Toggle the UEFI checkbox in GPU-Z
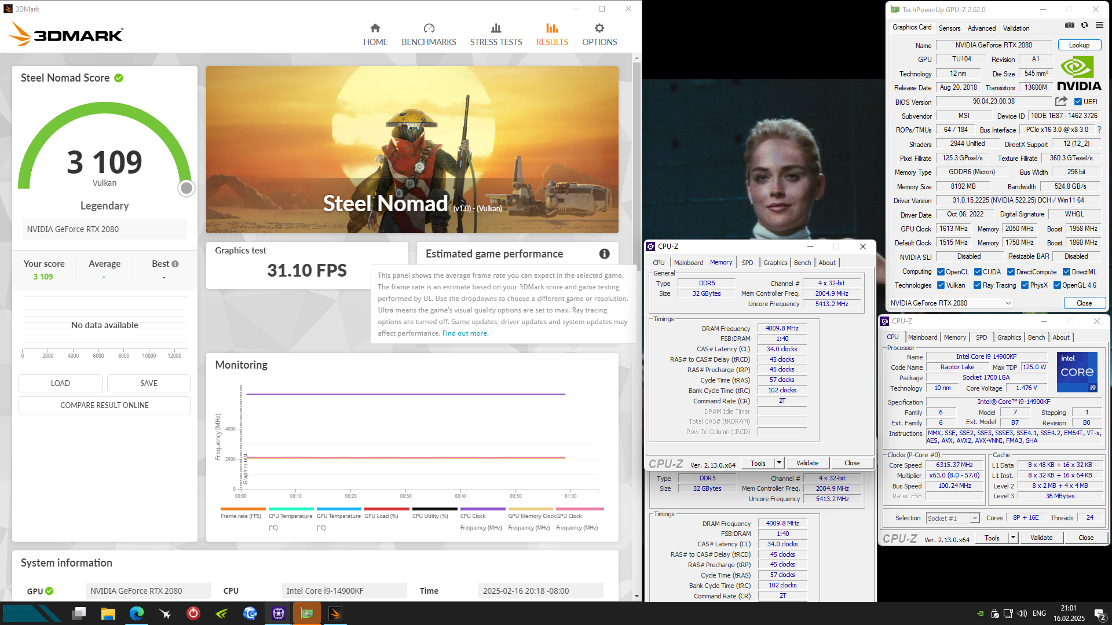 (1078, 102)
